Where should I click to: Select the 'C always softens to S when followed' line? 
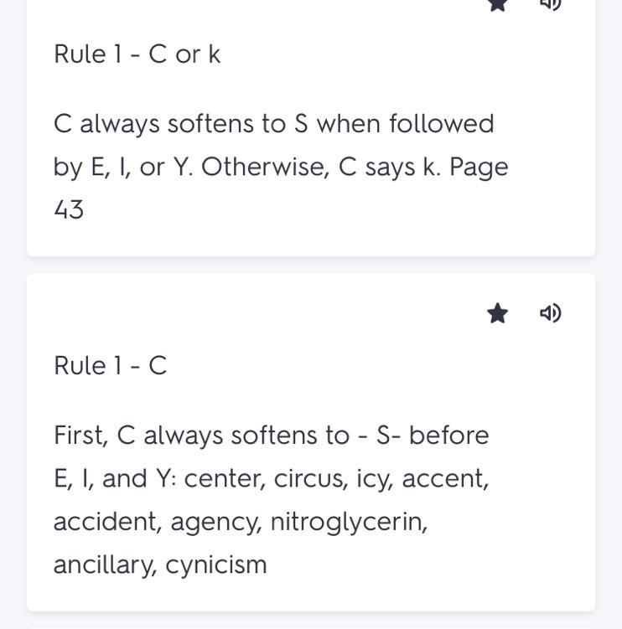pos(273,124)
